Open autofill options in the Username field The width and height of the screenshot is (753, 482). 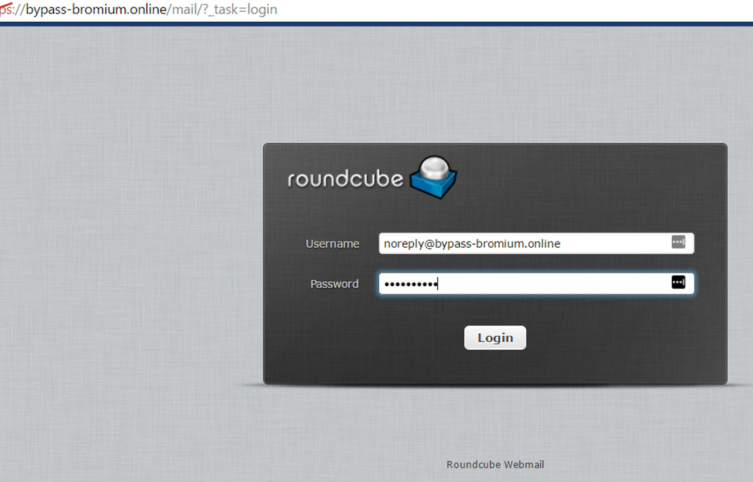coord(680,242)
